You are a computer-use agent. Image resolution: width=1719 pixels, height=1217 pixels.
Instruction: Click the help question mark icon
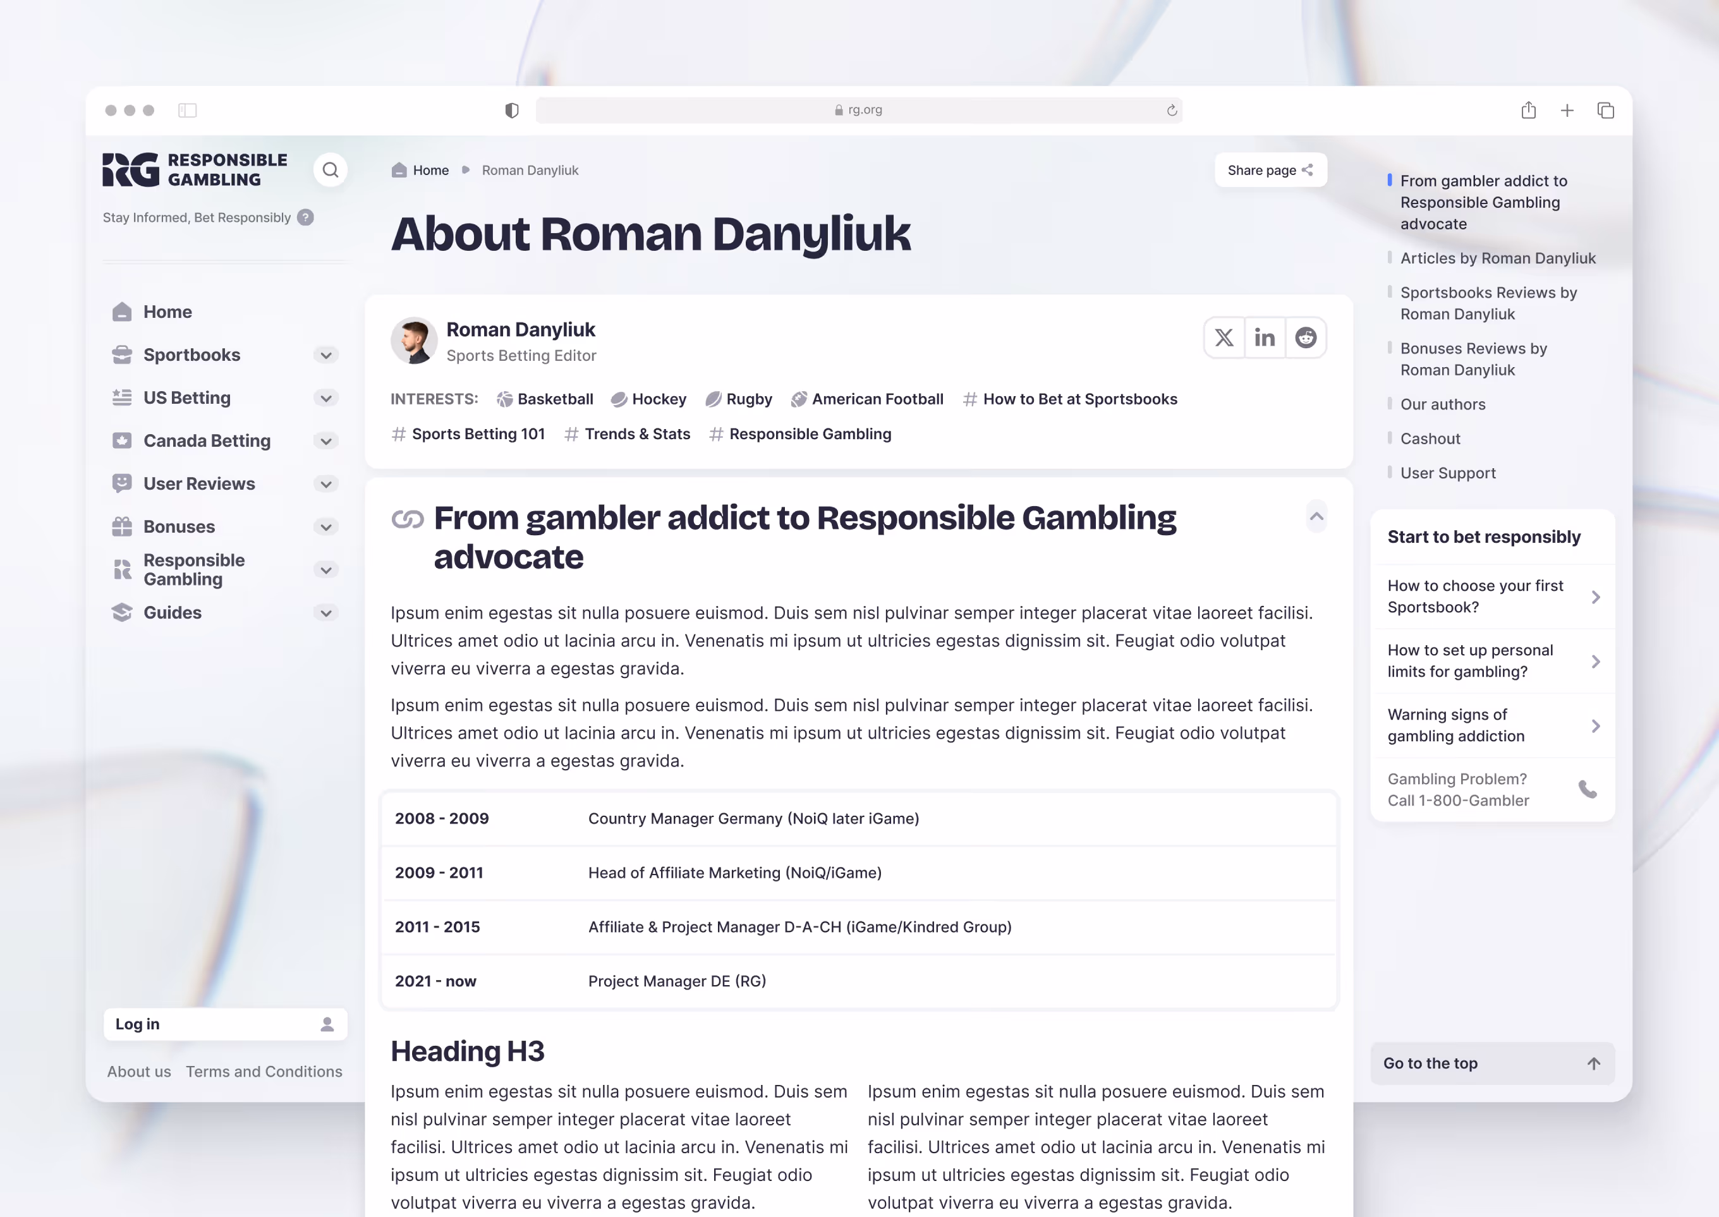pos(305,217)
